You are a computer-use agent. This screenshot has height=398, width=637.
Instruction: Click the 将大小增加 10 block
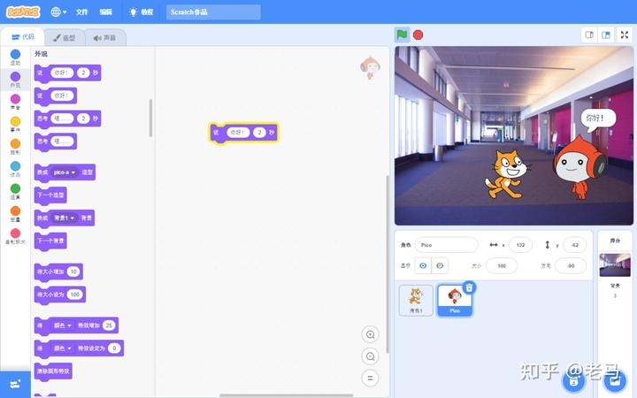tap(58, 272)
